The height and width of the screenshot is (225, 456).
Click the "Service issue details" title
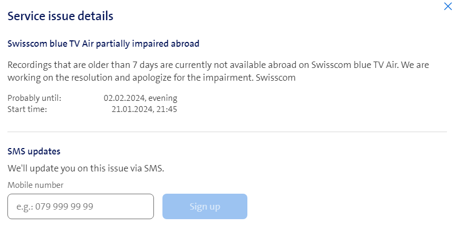tap(60, 16)
